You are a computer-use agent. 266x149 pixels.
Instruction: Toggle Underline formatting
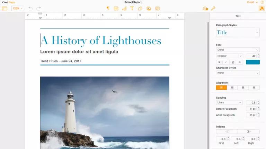pos(233,62)
